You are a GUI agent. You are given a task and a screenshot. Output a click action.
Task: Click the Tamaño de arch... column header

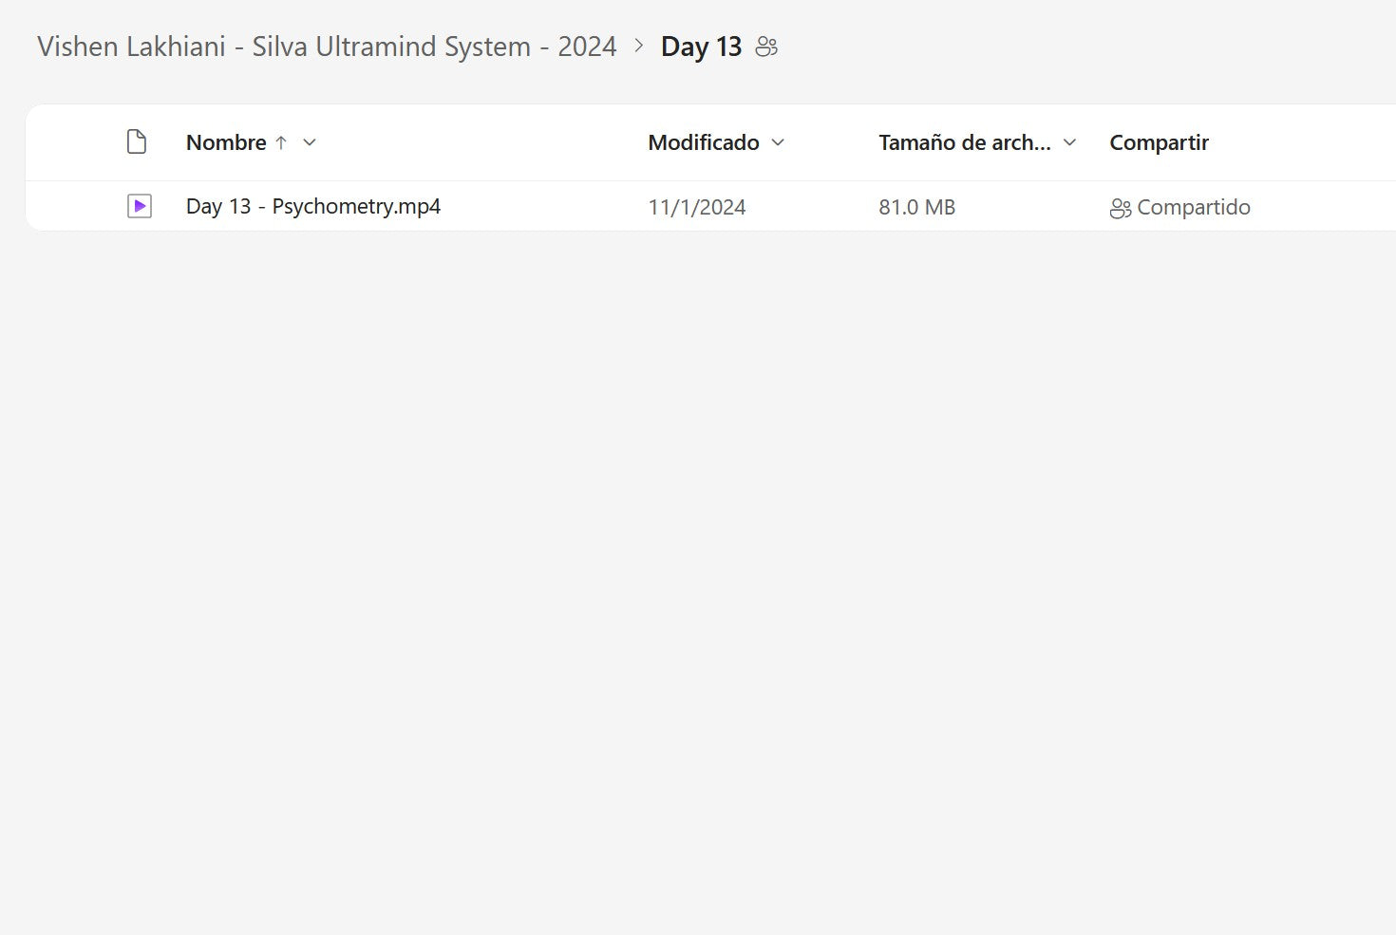click(964, 142)
